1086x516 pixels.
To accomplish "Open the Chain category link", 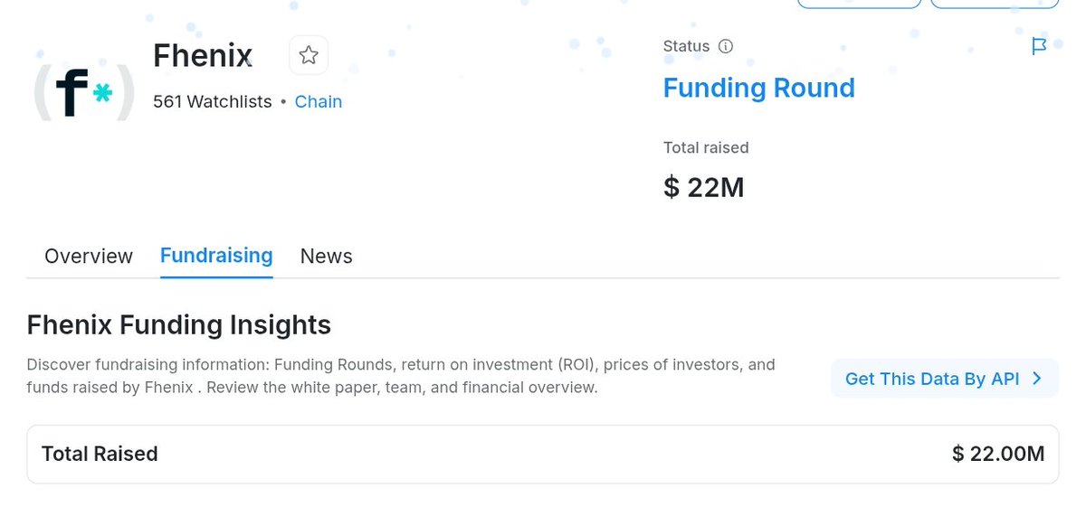I will (x=319, y=101).
